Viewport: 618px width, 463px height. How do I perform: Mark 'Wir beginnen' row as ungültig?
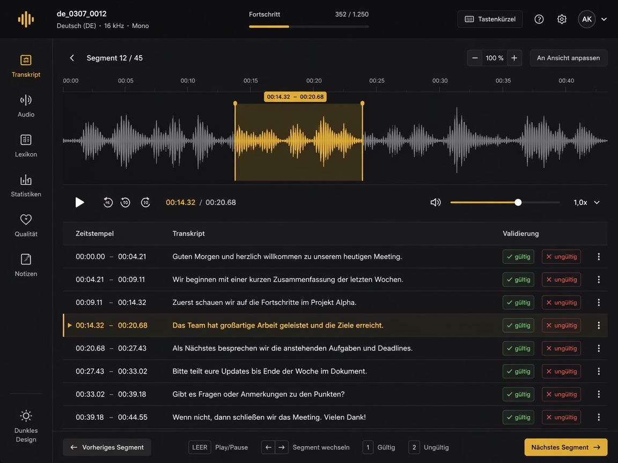click(561, 280)
